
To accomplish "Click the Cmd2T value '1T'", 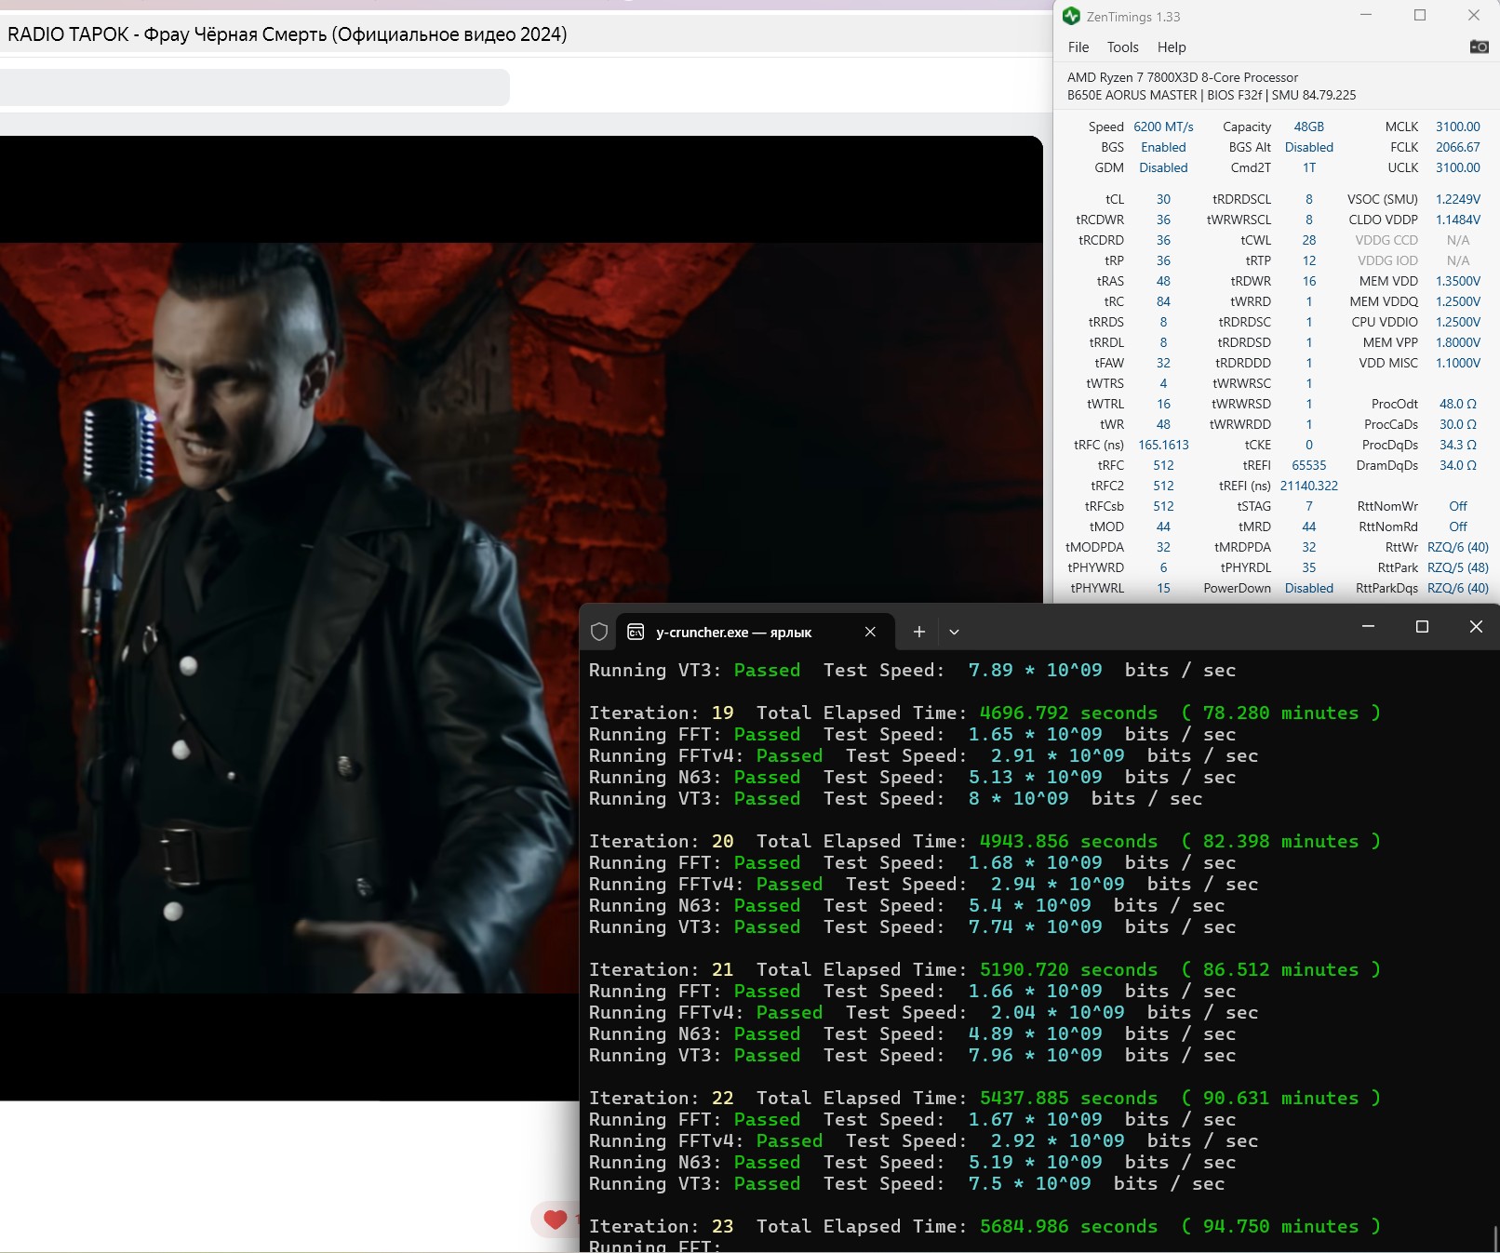I will (x=1308, y=167).
